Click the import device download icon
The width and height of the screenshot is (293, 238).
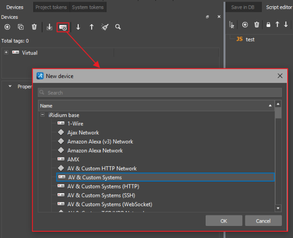[x=49, y=27]
